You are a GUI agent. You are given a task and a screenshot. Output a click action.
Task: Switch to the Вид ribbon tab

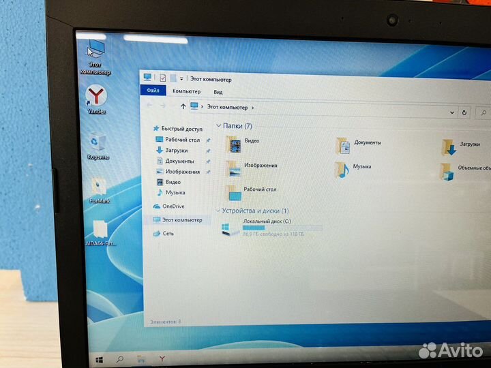tap(218, 92)
